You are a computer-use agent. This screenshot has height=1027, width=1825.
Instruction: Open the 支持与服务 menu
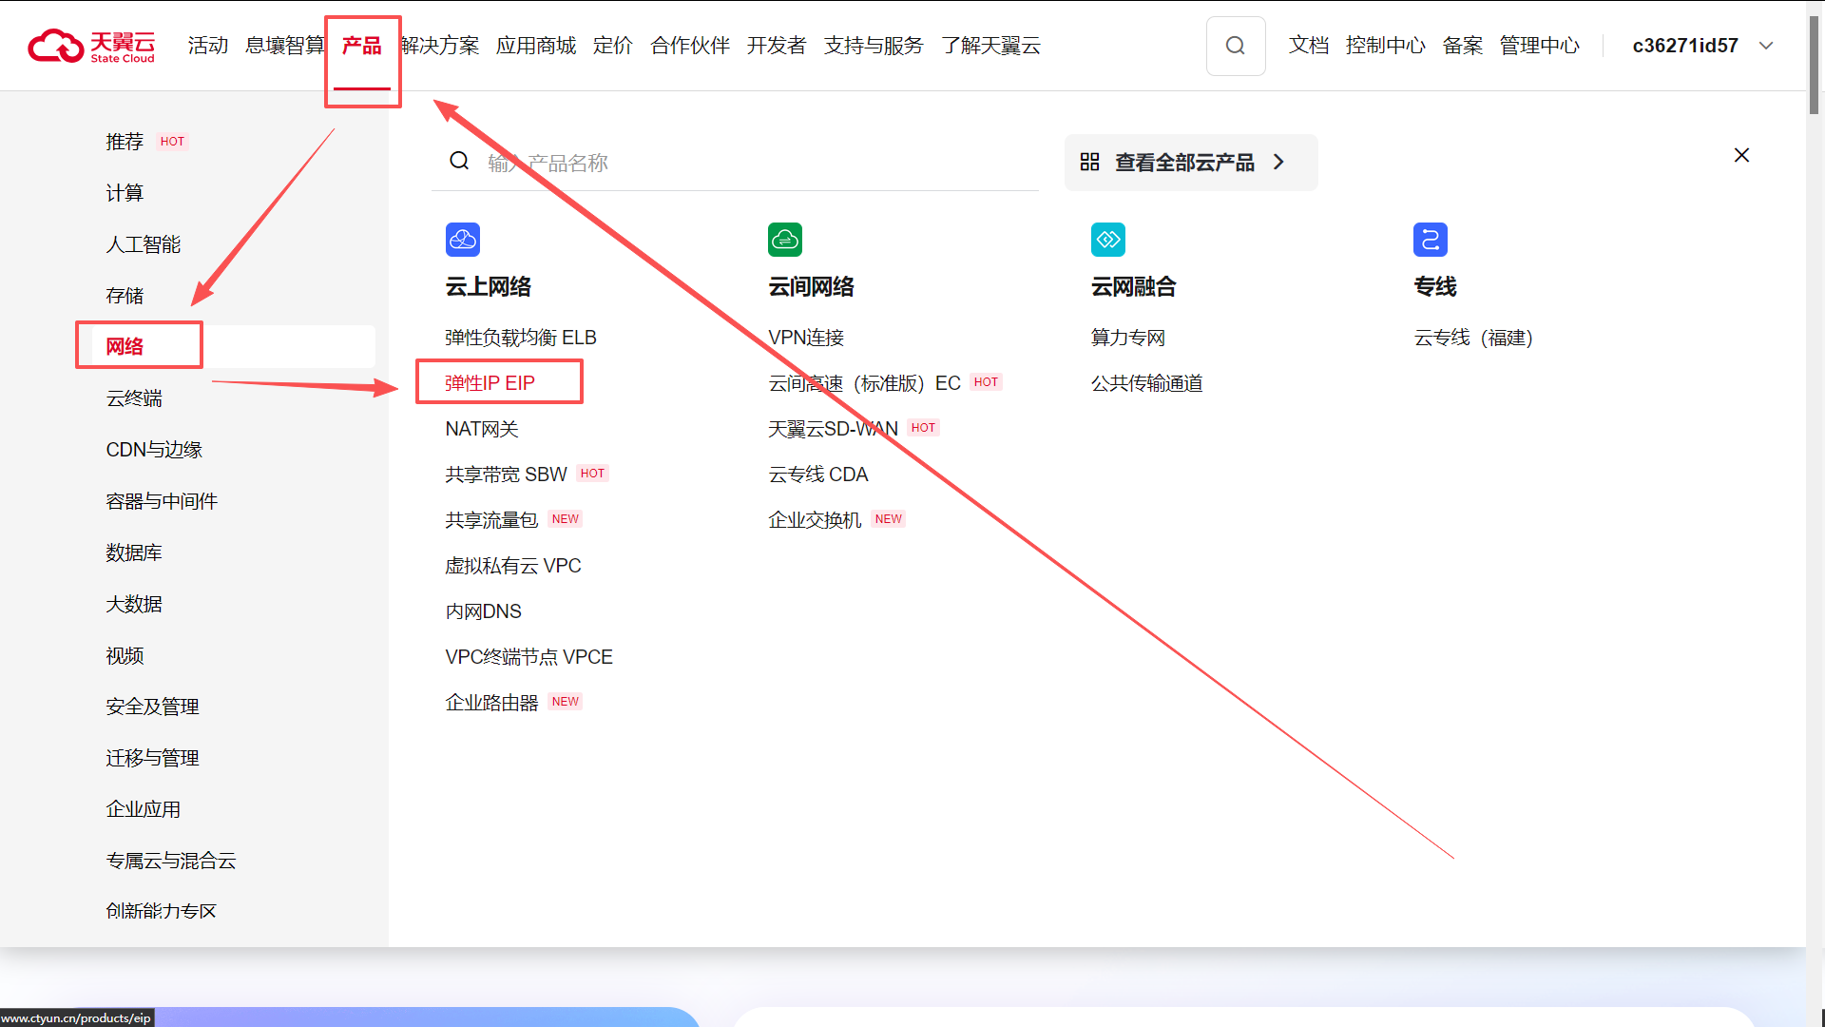point(874,46)
